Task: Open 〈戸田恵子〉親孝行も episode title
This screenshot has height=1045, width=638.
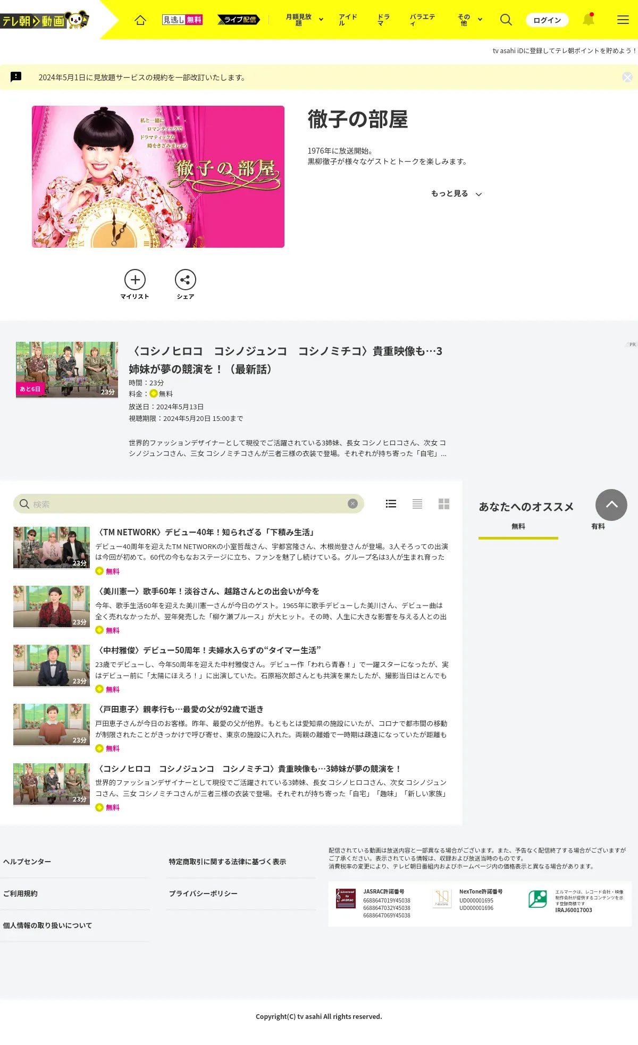Action: (180, 709)
